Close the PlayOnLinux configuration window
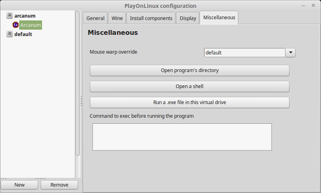Viewport: 321px width, 193px height. (x=313, y=6)
